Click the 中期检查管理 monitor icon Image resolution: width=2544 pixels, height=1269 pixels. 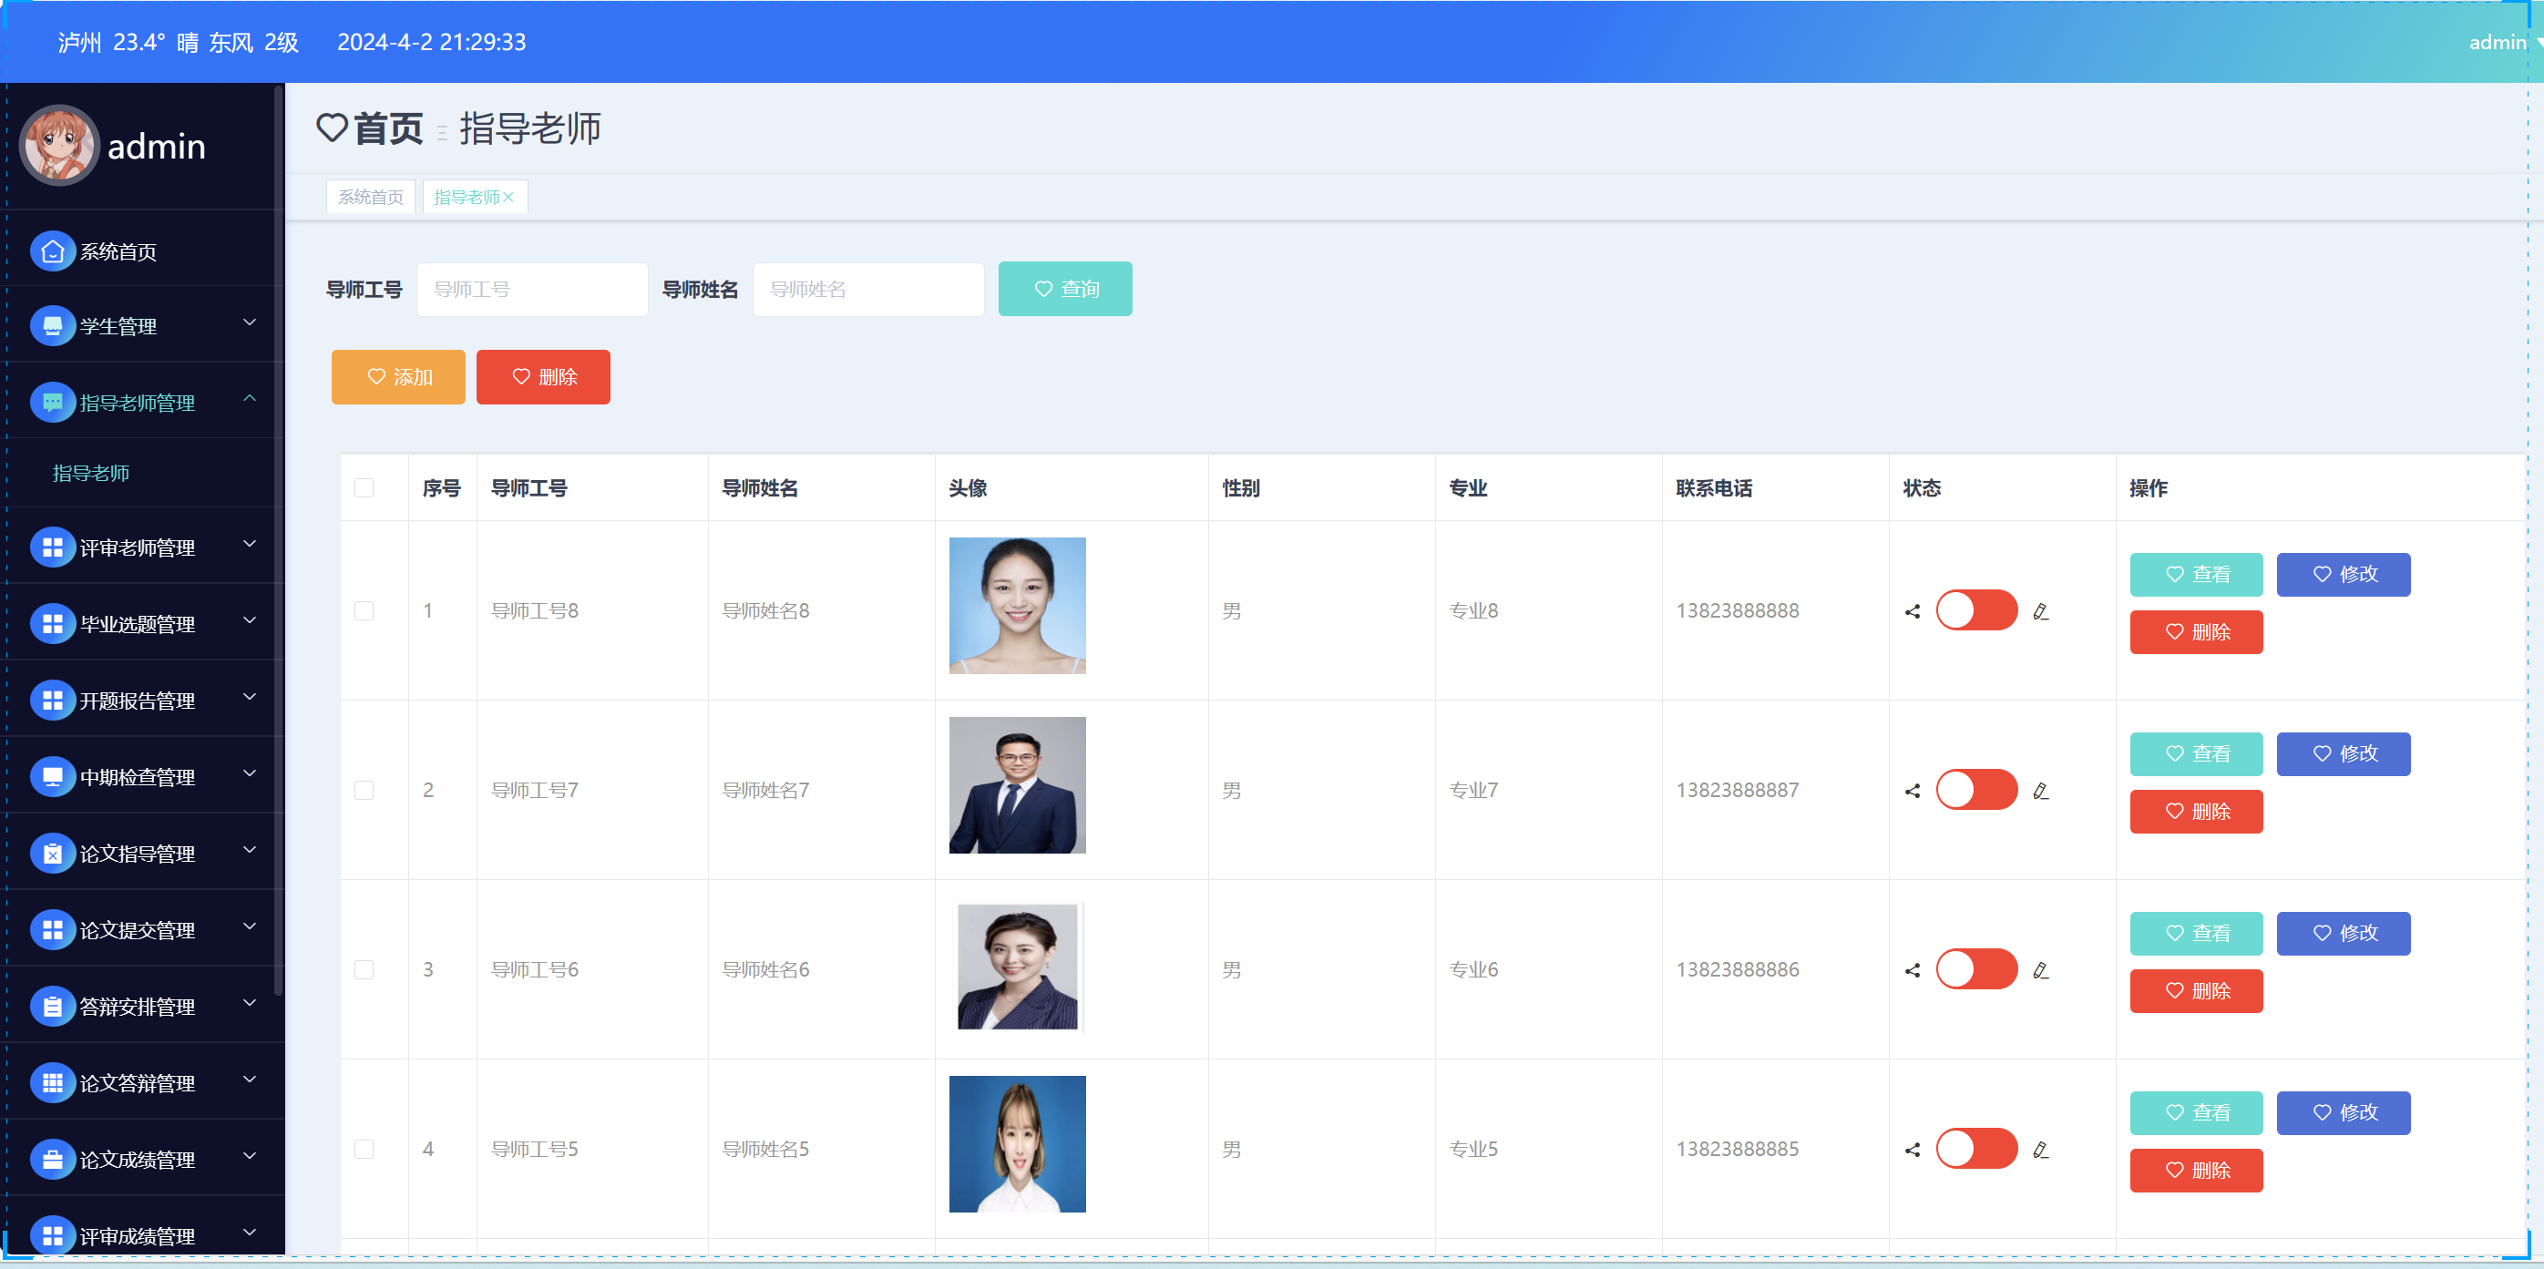pos(52,776)
